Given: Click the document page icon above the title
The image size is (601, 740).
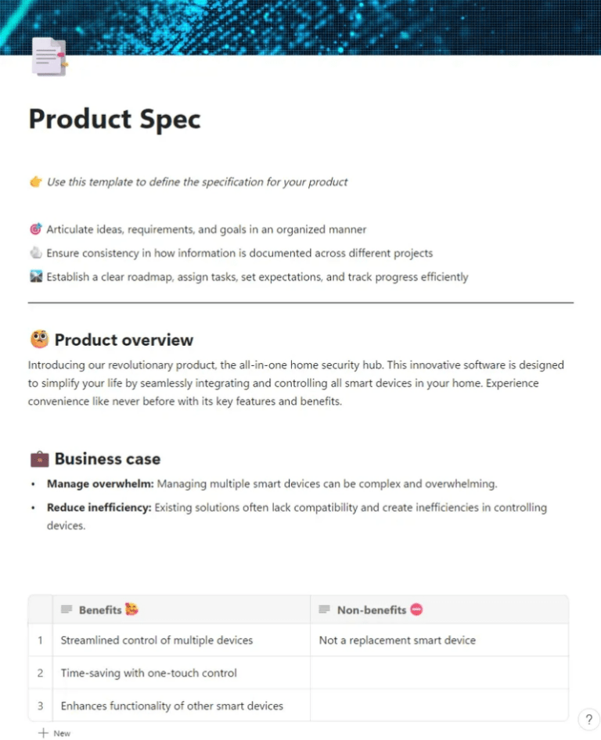Looking at the screenshot, I should click(x=47, y=56).
